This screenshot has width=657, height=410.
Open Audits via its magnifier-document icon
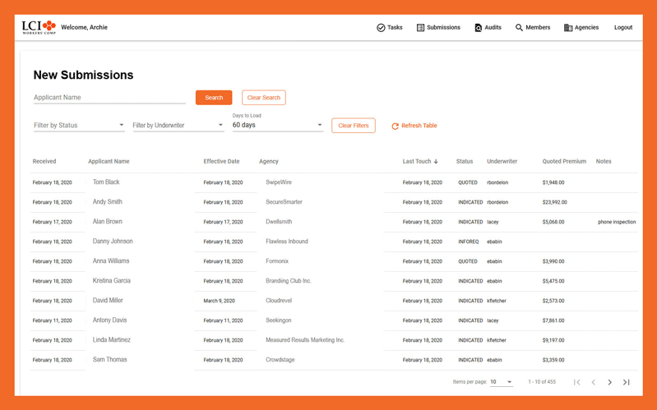[x=478, y=28]
